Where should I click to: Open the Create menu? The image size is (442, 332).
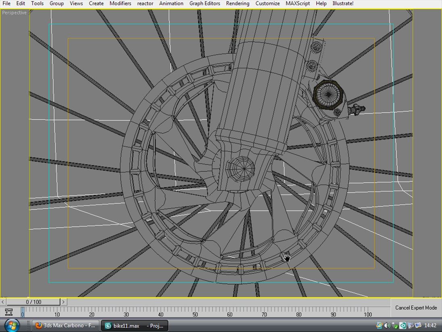click(96, 3)
